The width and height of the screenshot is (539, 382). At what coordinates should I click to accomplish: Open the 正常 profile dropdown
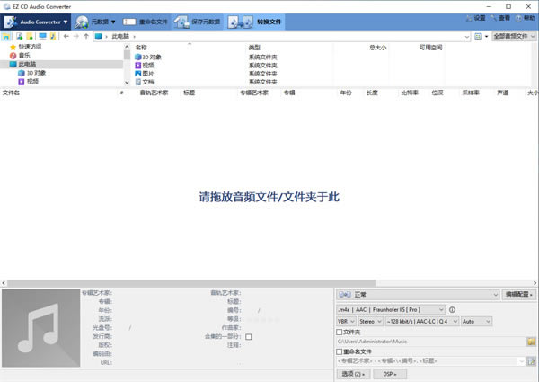click(x=418, y=295)
